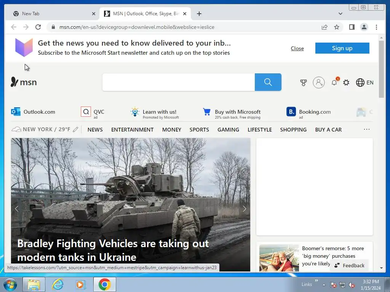Open notifications bell

pyautogui.click(x=334, y=83)
